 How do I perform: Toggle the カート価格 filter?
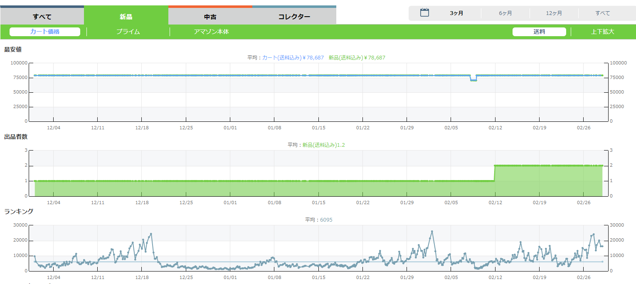click(x=45, y=32)
